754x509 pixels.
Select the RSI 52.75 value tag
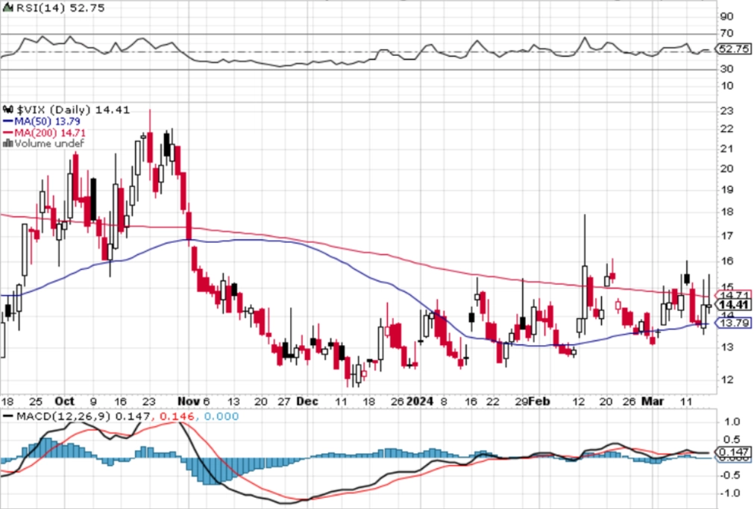[733, 49]
